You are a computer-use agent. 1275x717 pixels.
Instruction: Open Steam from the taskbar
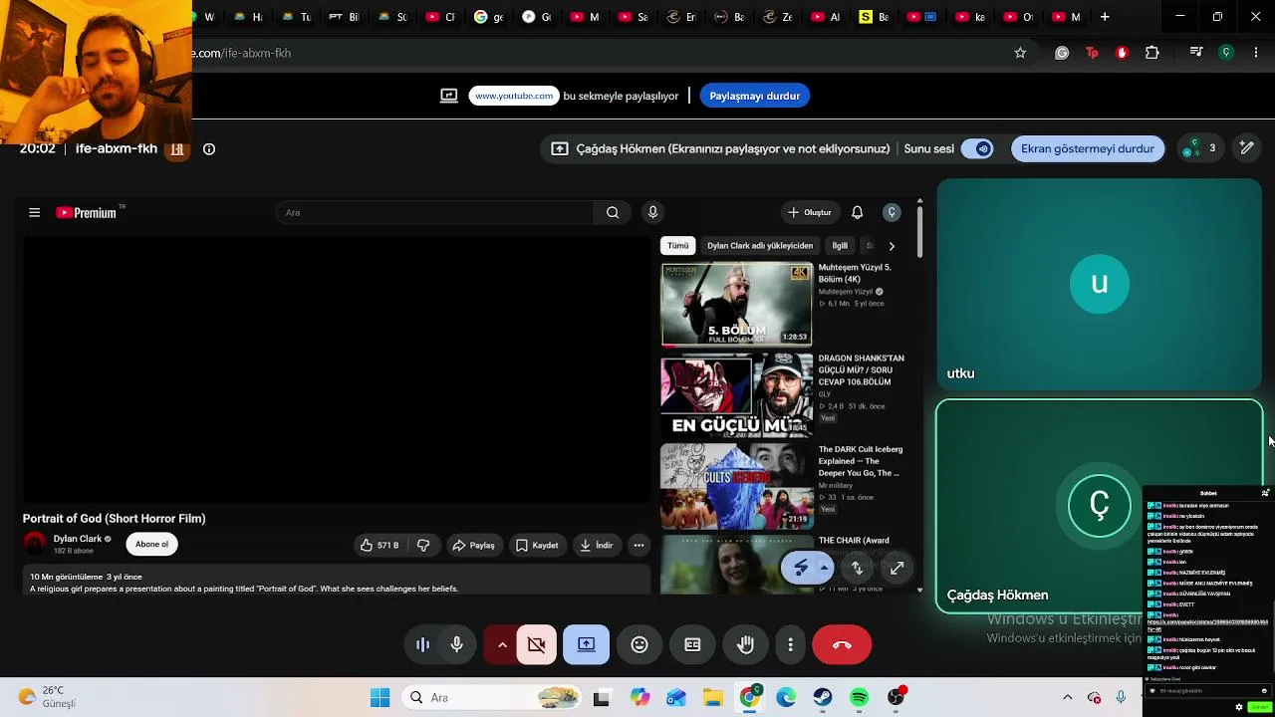pyautogui.click(x=822, y=697)
